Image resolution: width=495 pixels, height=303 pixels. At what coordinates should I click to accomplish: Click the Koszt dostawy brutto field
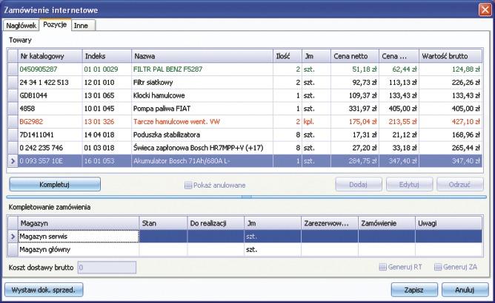pyautogui.click(x=107, y=268)
